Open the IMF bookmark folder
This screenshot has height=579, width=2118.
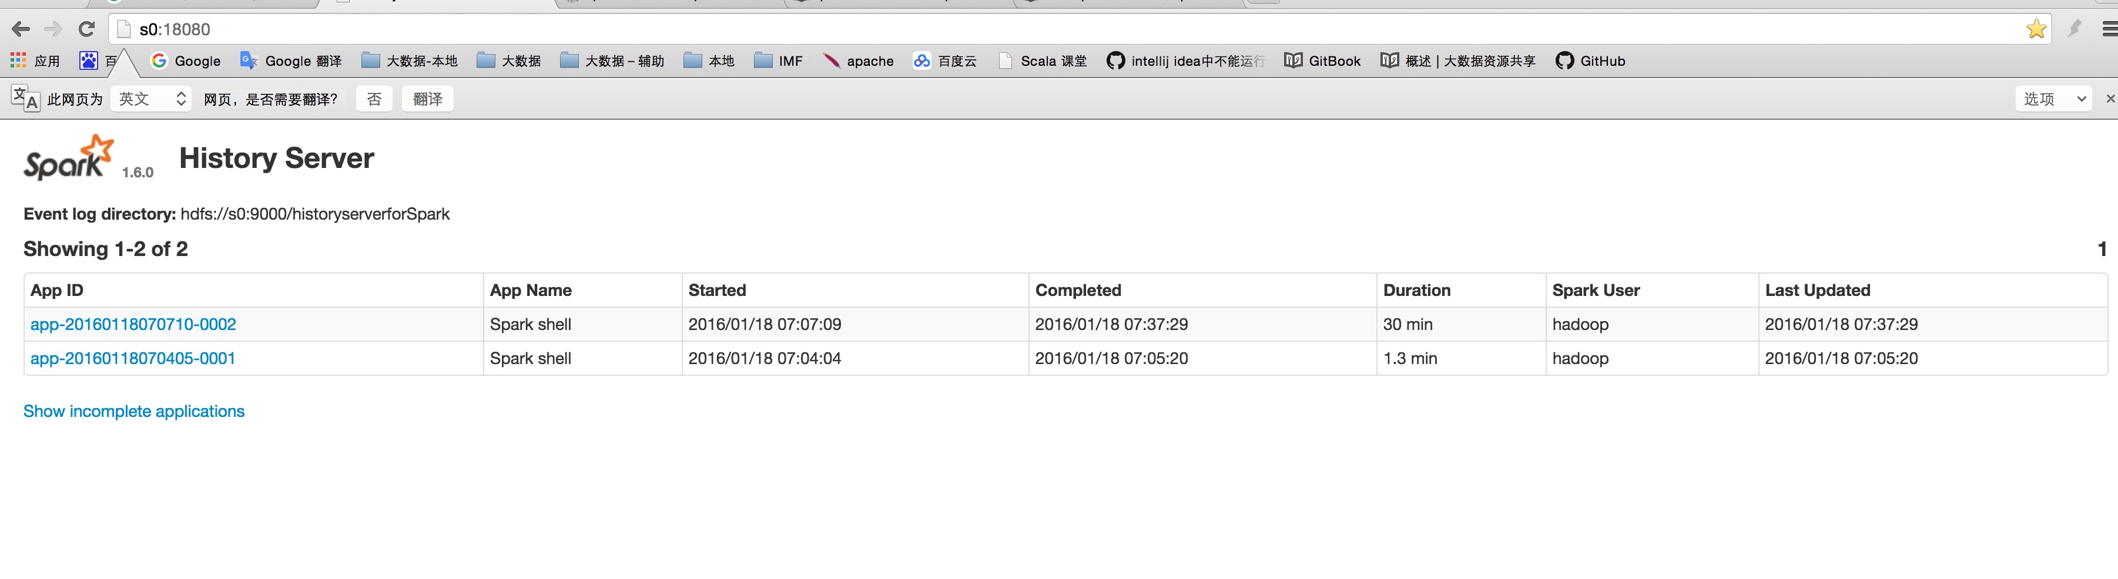(x=778, y=60)
